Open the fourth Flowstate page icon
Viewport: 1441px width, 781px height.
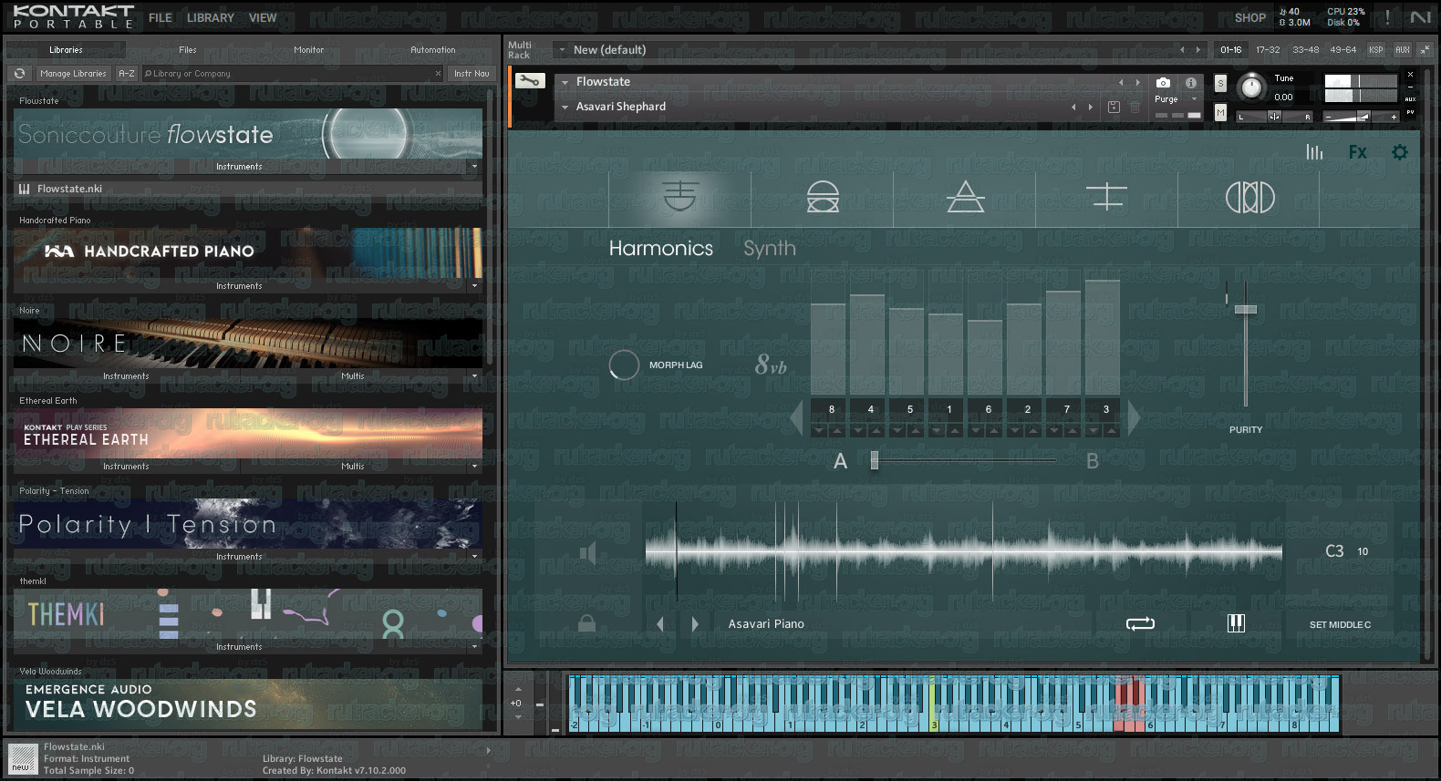pyautogui.click(x=1107, y=196)
